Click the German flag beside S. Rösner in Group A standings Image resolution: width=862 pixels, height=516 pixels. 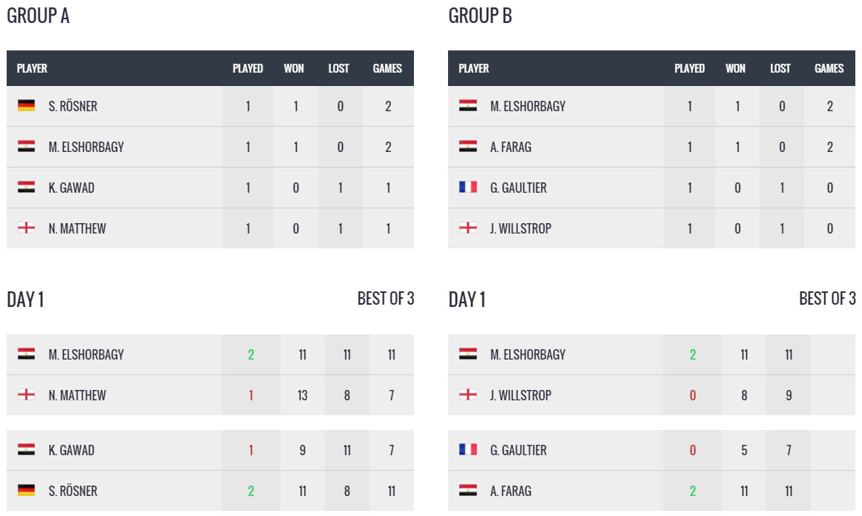coord(26,106)
